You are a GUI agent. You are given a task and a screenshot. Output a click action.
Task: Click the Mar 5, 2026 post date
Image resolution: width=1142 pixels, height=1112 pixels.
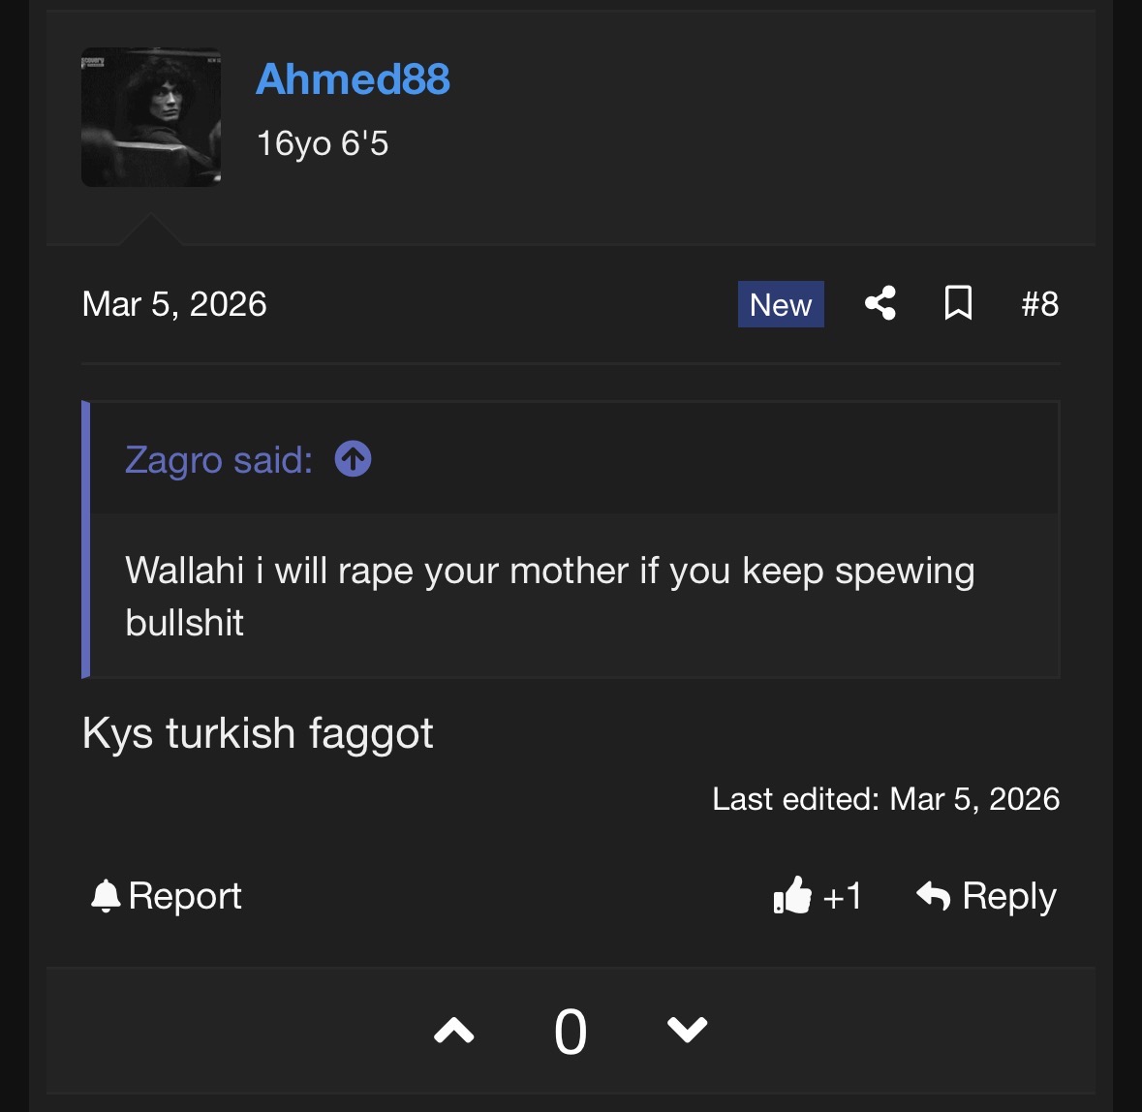point(174,304)
